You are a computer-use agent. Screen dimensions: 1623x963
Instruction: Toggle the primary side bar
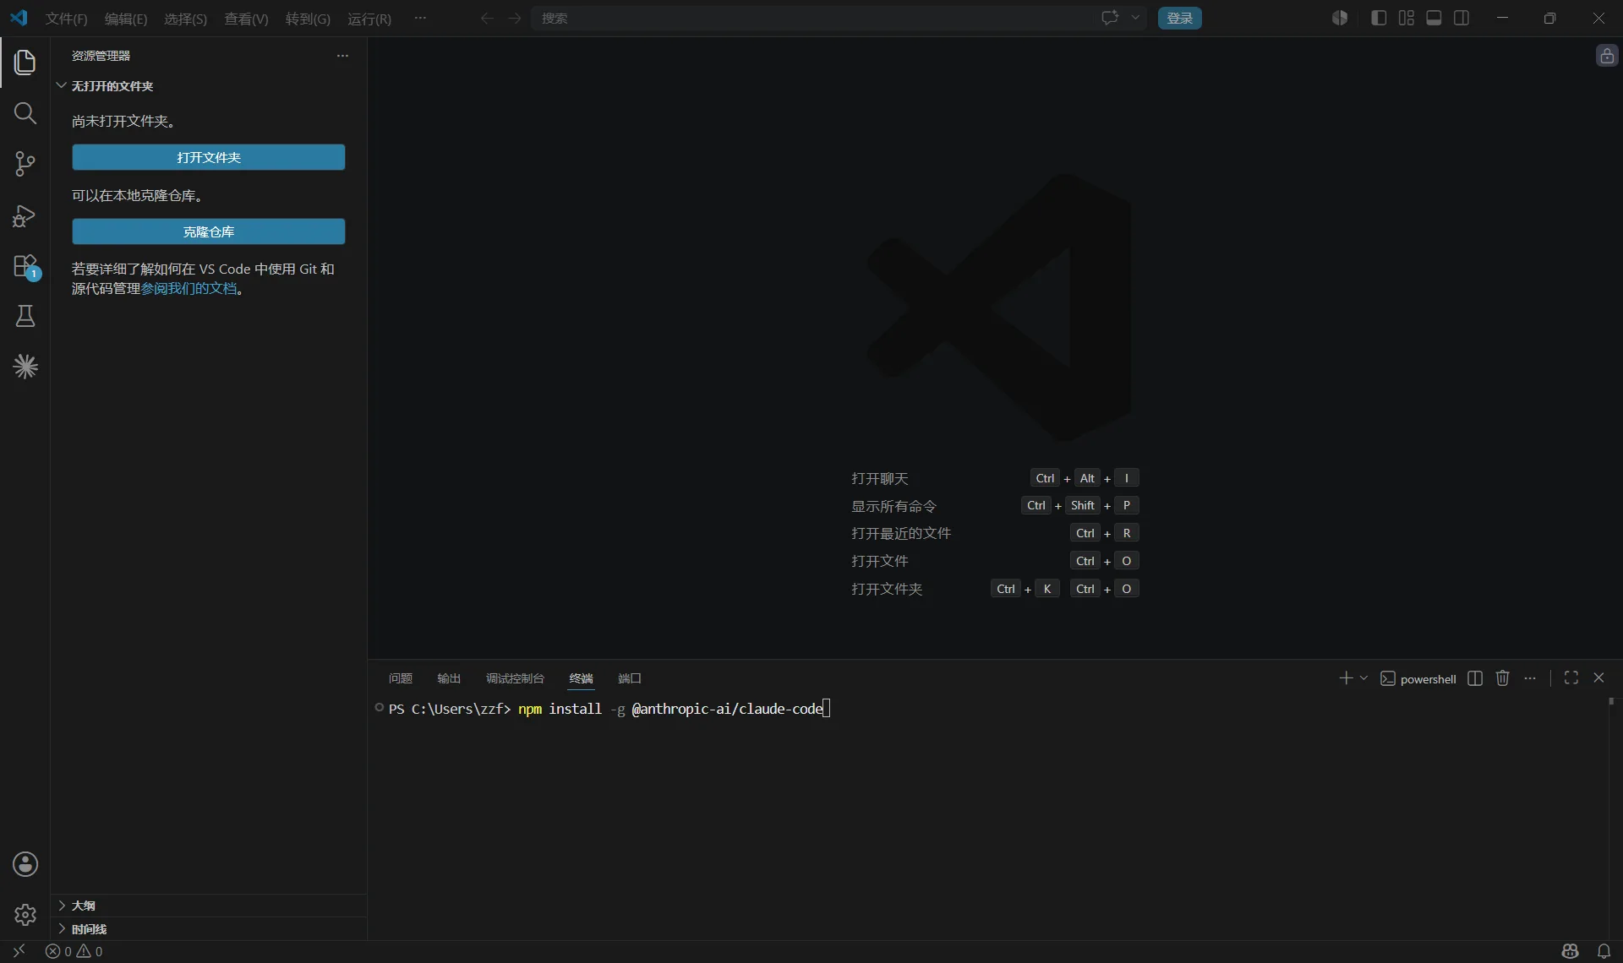(1379, 18)
